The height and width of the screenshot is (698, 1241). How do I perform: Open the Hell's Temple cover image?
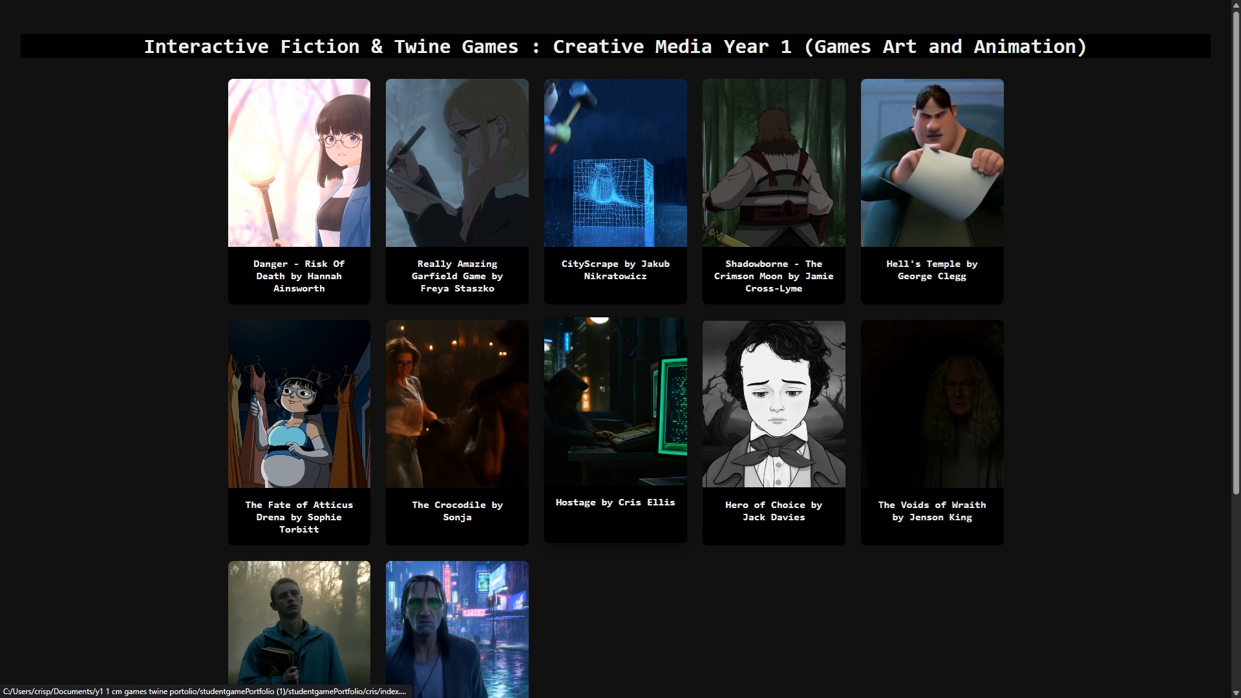[932, 163]
